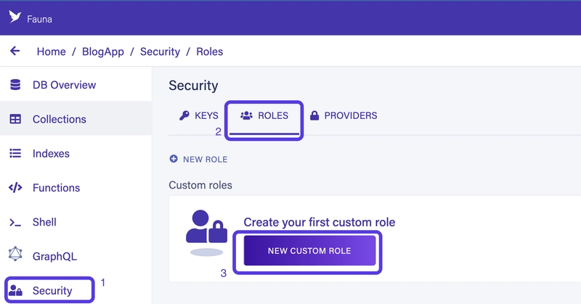This screenshot has width=581, height=304.
Task: Switch to the KEYS tab
Action: (199, 115)
